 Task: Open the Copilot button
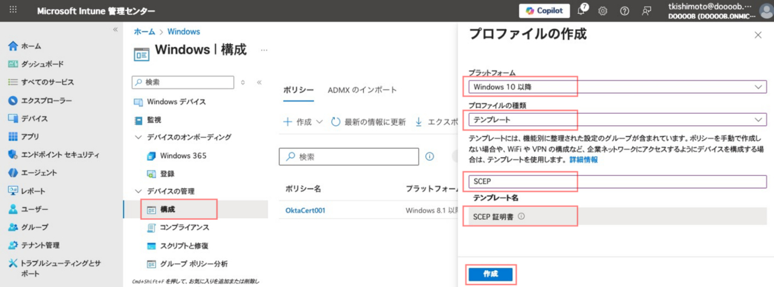pos(544,11)
